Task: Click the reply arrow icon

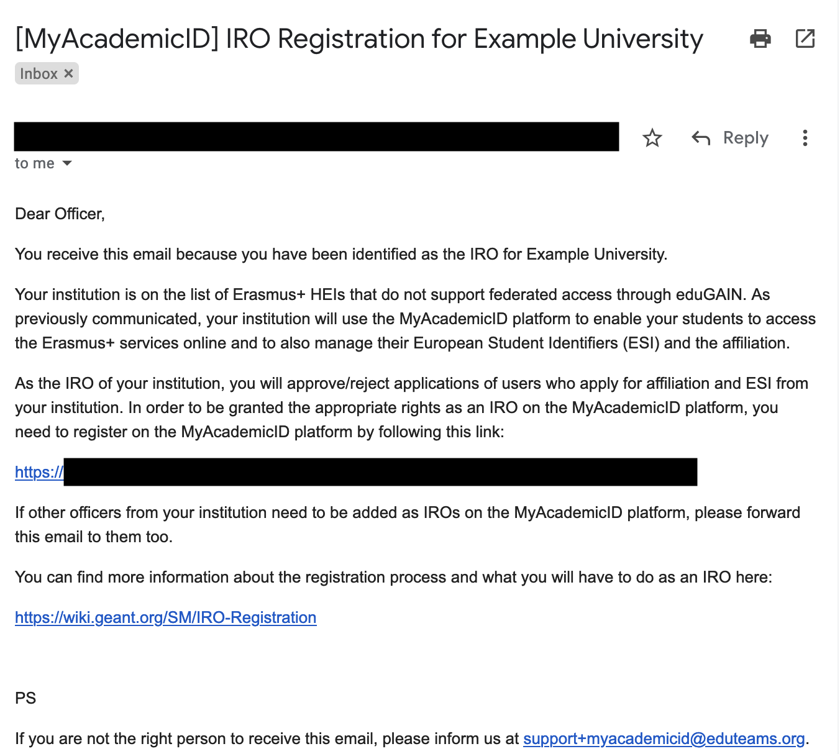Action: (x=701, y=137)
